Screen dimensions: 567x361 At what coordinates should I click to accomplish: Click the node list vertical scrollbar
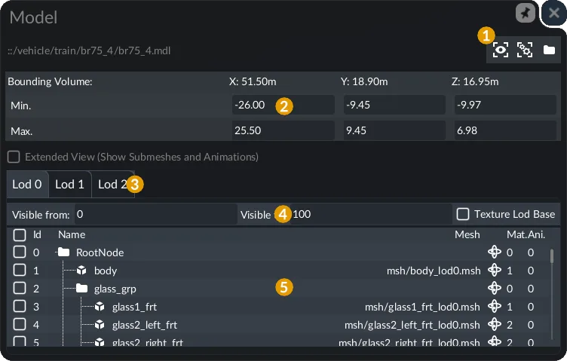click(552, 293)
